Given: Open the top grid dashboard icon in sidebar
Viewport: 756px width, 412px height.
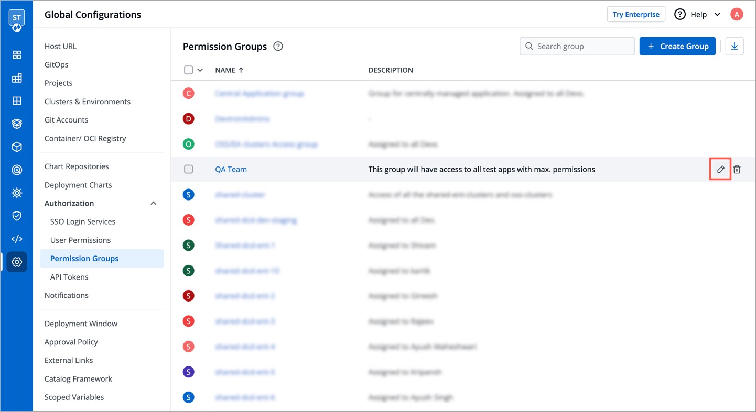Looking at the screenshot, I should point(17,55).
